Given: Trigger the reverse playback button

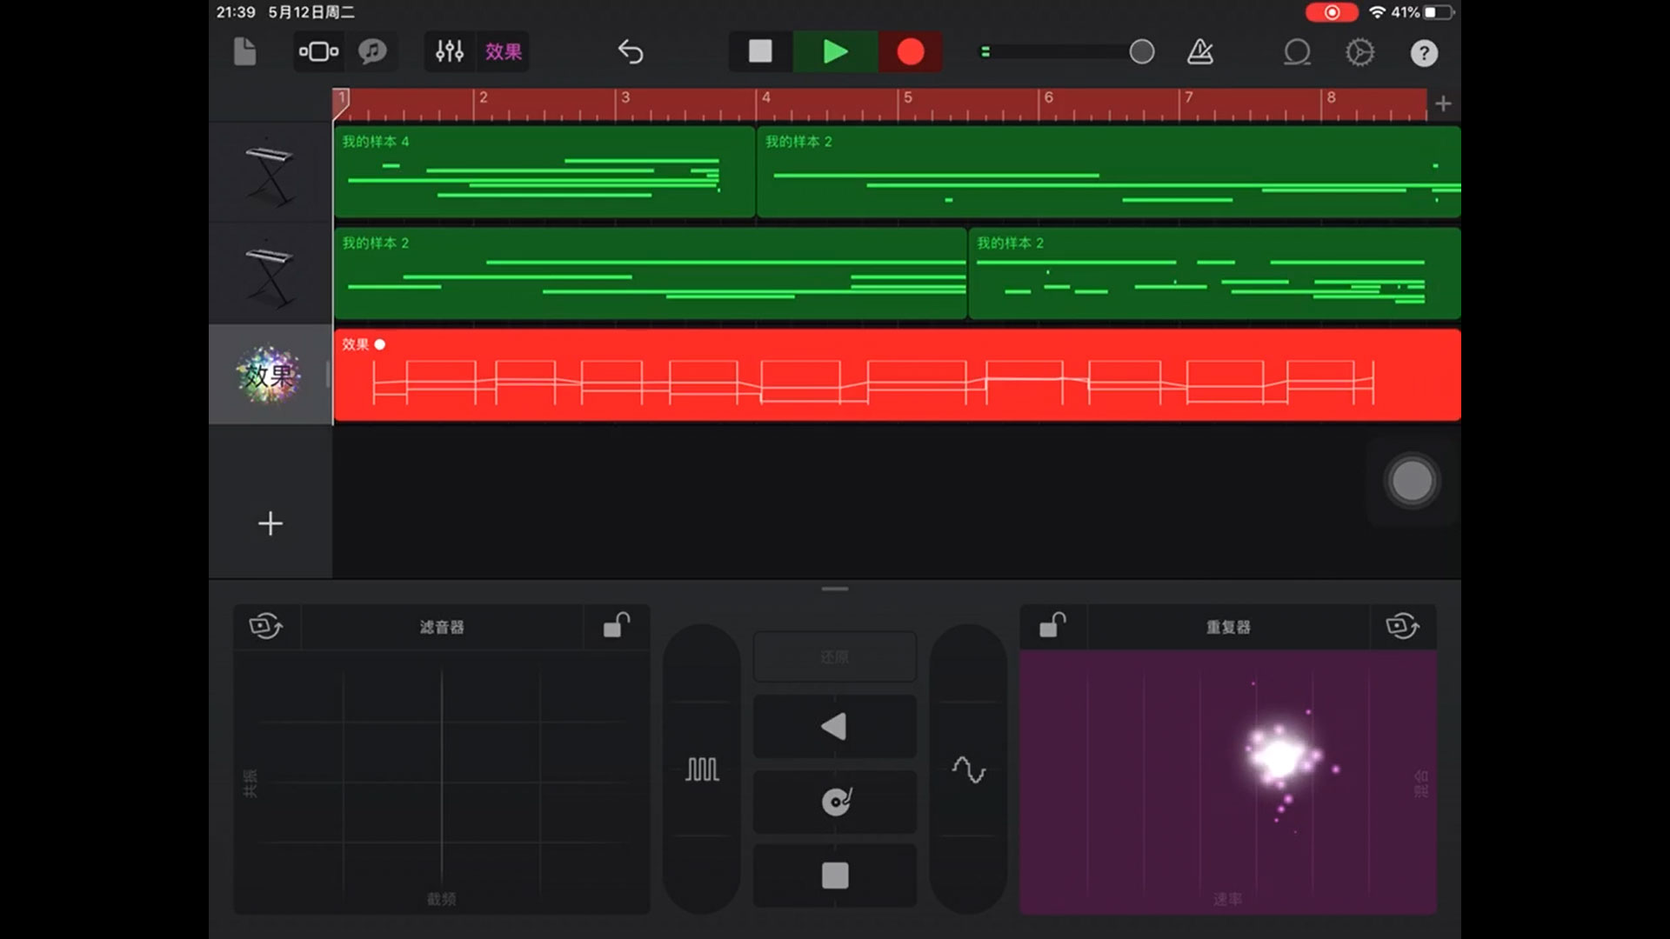Looking at the screenshot, I should point(834,726).
